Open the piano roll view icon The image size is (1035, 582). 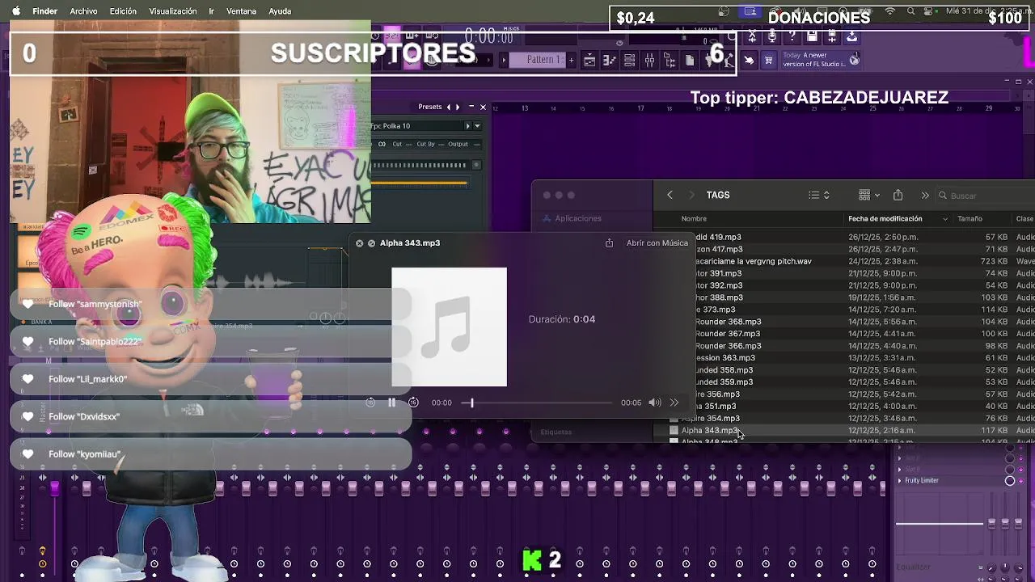610,61
